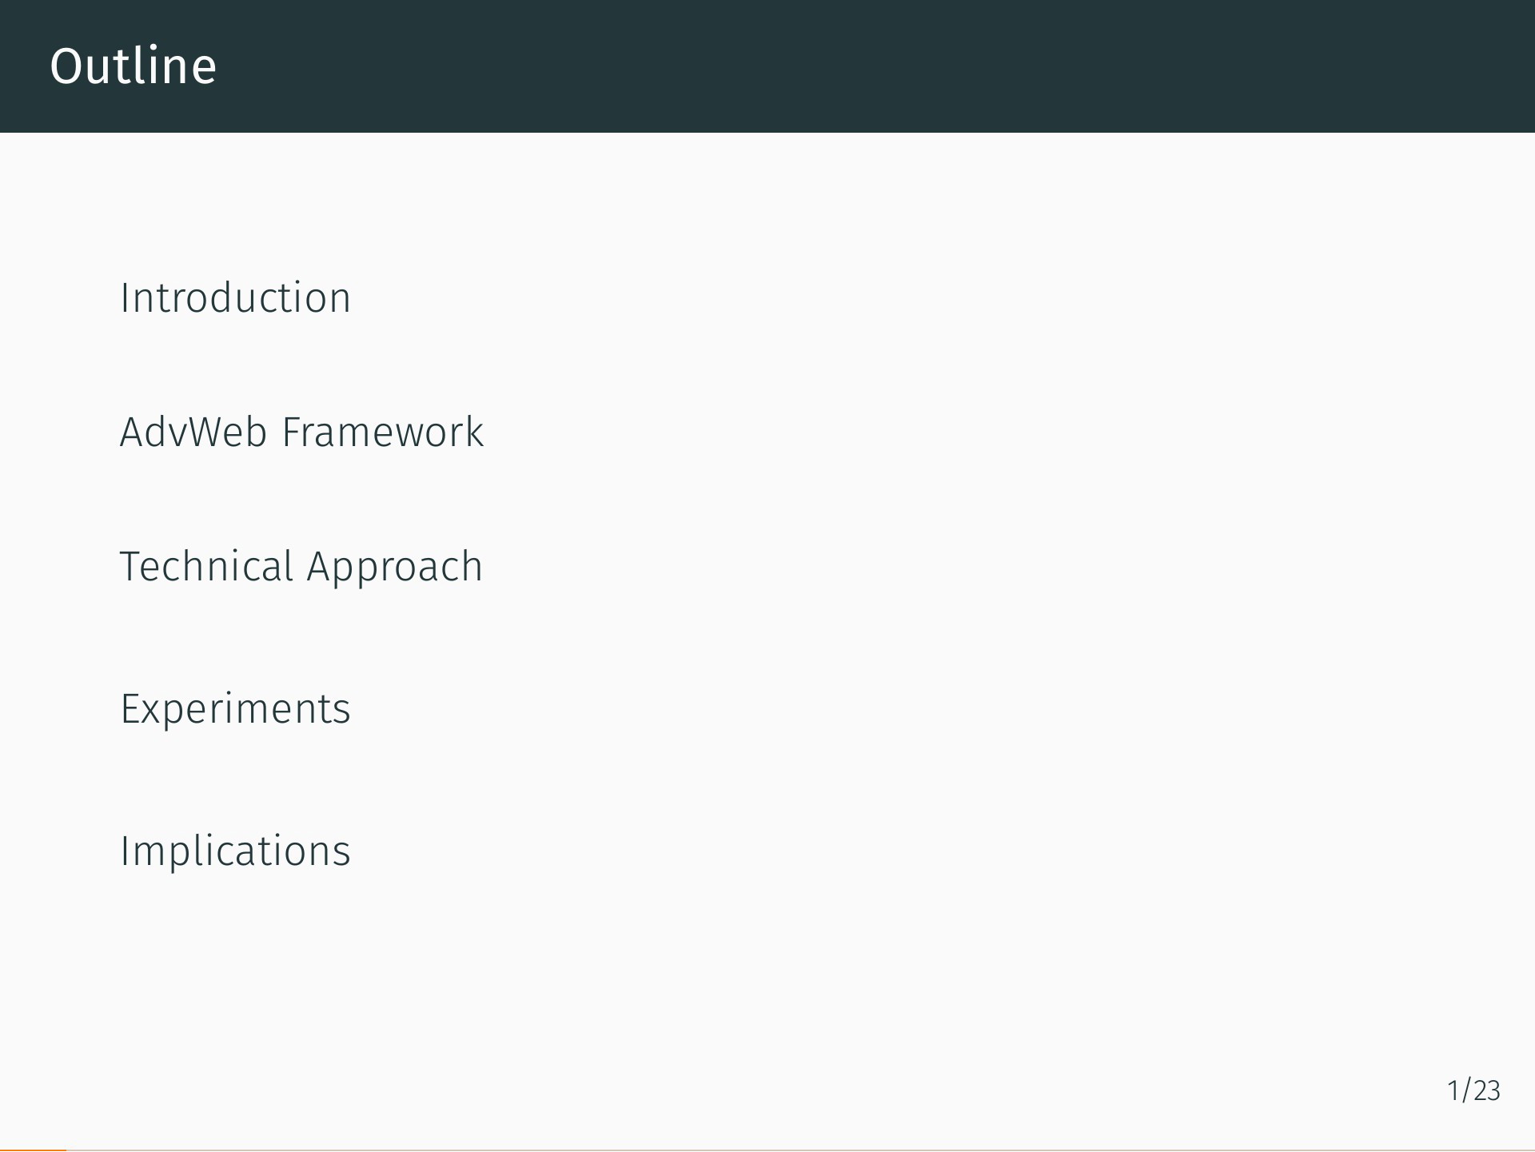Viewport: 1535px width, 1152px height.
Task: Click the word AdvWeb in the outline
Action: click(193, 432)
